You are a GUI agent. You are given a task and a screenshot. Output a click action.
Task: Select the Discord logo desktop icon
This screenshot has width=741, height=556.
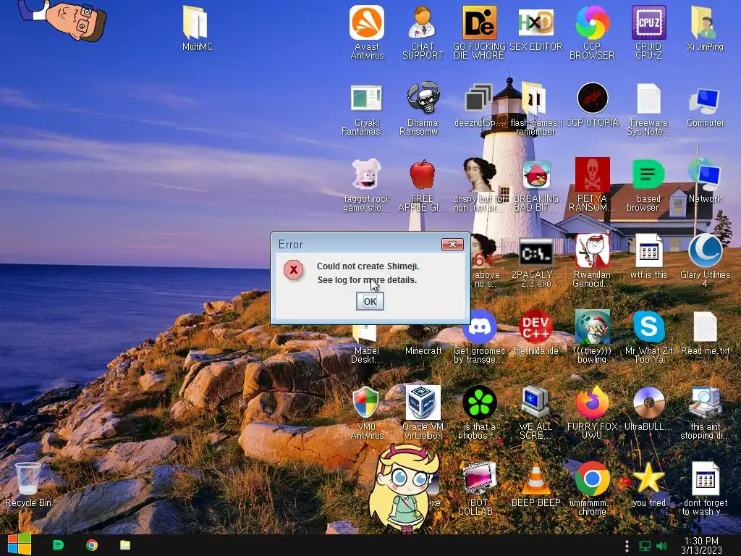click(x=480, y=327)
